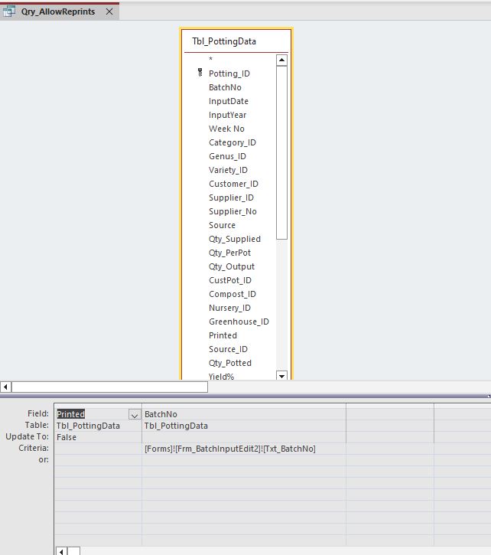Select the Qty_PerPot field
This screenshot has width=491, height=555.
(x=229, y=253)
